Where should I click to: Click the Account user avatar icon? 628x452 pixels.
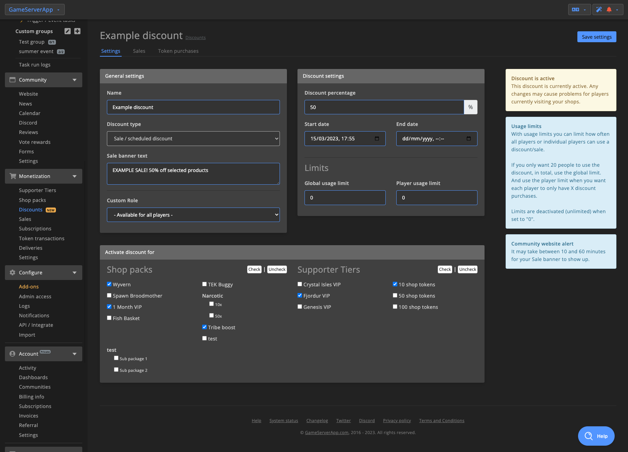(13, 354)
